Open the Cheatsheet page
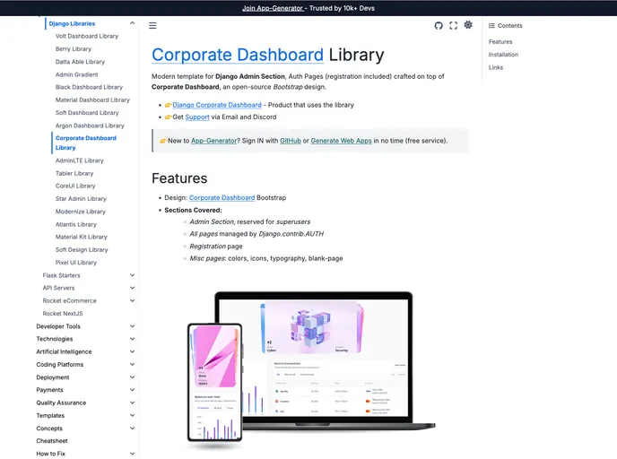617x459 pixels. (x=52, y=441)
